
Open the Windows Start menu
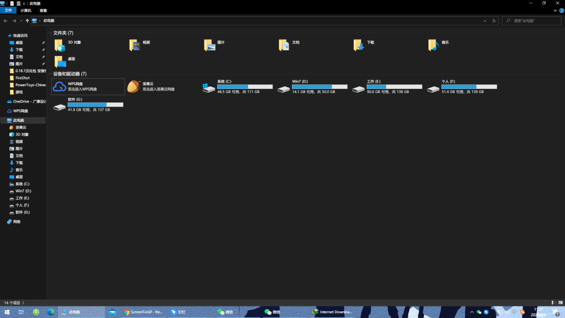coord(7,312)
